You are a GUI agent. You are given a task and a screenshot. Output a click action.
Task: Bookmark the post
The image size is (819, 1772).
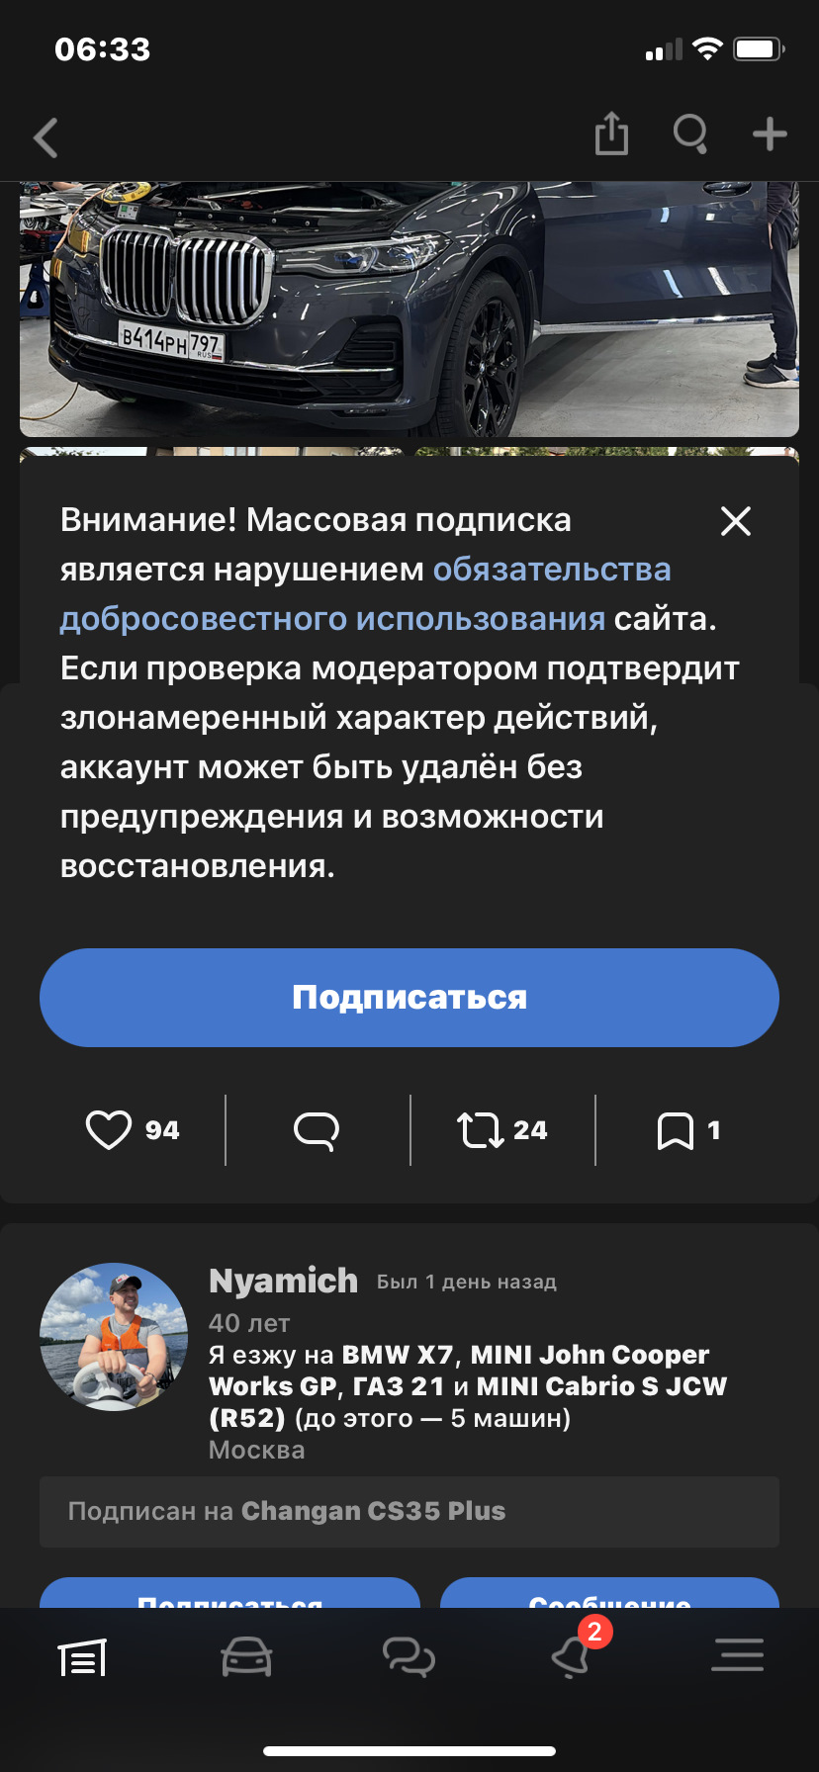[676, 1130]
